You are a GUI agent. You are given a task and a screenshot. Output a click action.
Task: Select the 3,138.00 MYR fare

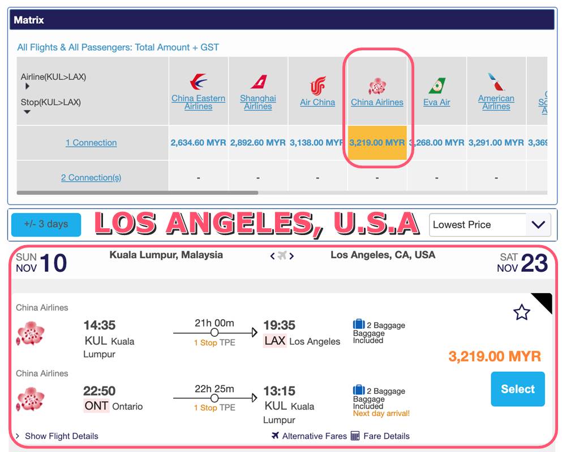pyautogui.click(x=317, y=142)
